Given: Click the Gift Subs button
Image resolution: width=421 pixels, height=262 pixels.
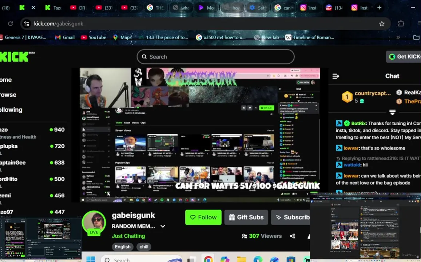Looking at the screenshot, I should (x=246, y=217).
